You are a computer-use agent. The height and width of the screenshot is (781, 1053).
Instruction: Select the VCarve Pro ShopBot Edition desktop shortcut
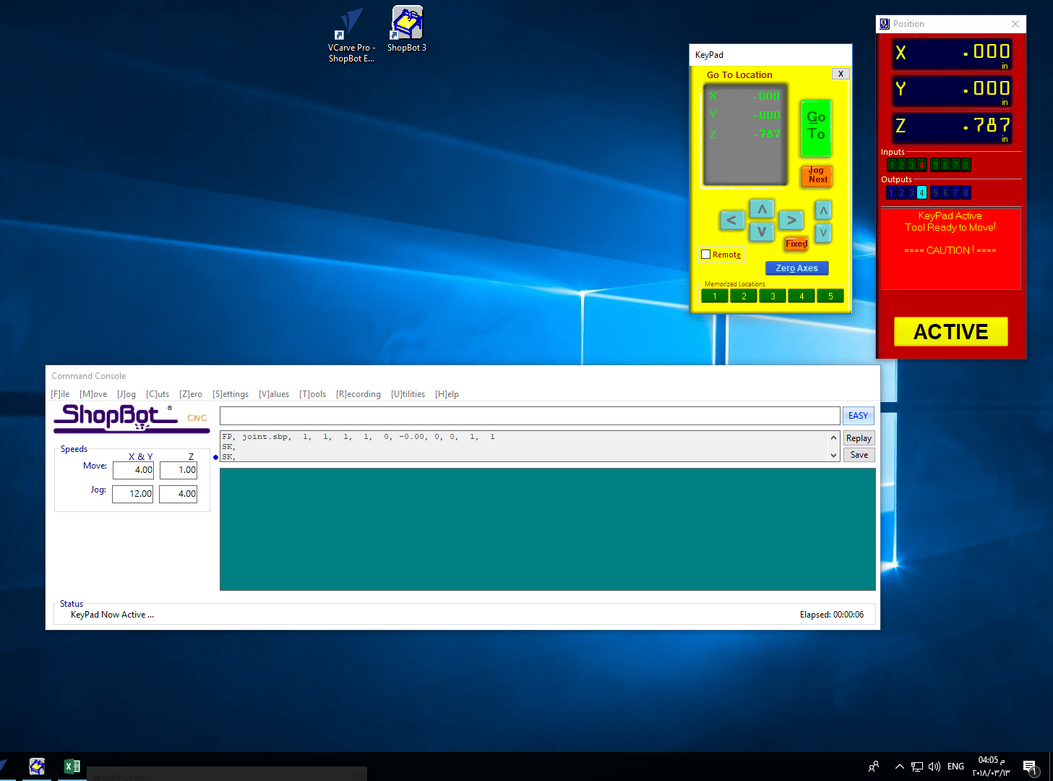coord(351,35)
